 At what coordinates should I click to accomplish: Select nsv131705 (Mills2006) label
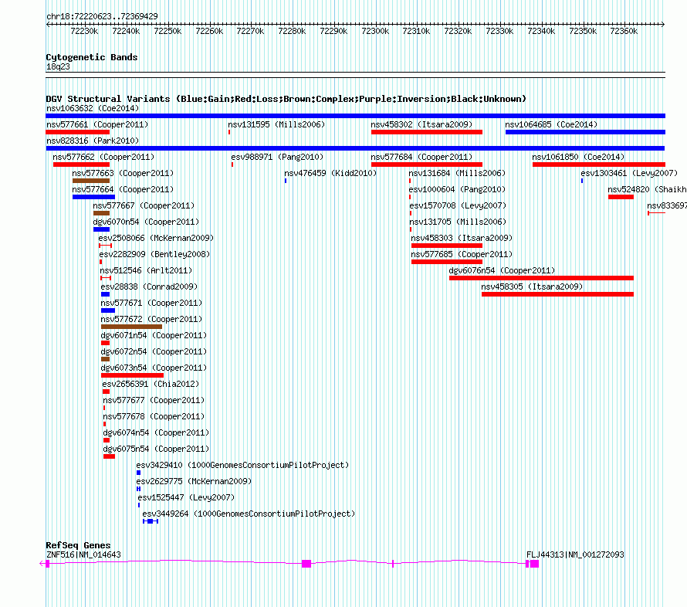[458, 222]
